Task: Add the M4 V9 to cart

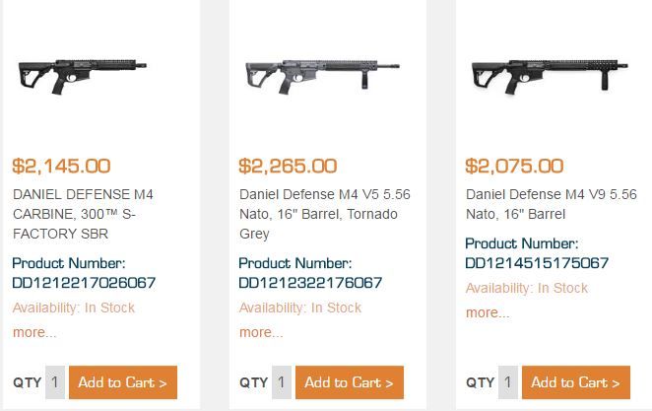Action: pos(576,382)
